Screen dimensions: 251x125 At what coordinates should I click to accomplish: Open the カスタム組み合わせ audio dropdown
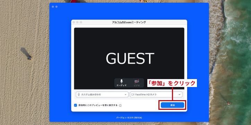[102, 94]
